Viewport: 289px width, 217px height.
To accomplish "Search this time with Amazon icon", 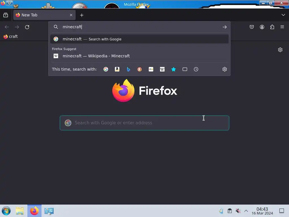I will [x=117, y=69].
